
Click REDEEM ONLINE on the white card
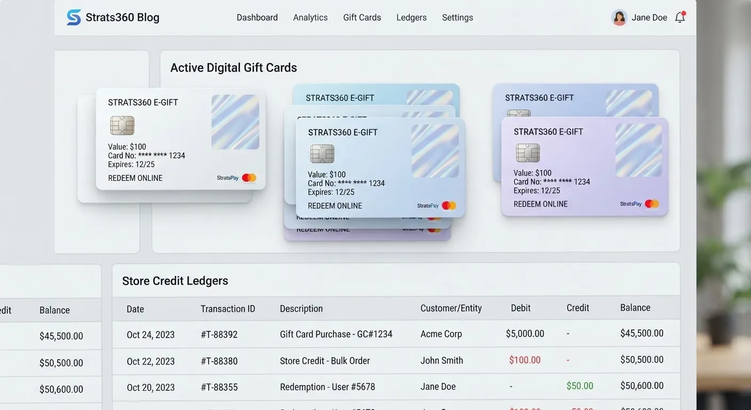point(135,178)
